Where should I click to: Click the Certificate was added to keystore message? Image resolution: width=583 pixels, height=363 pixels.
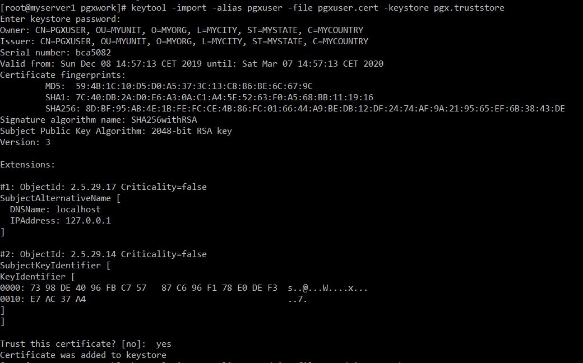[84, 355]
